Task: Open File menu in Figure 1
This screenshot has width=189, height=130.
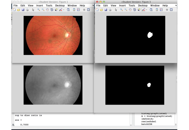Action: [16, 6]
